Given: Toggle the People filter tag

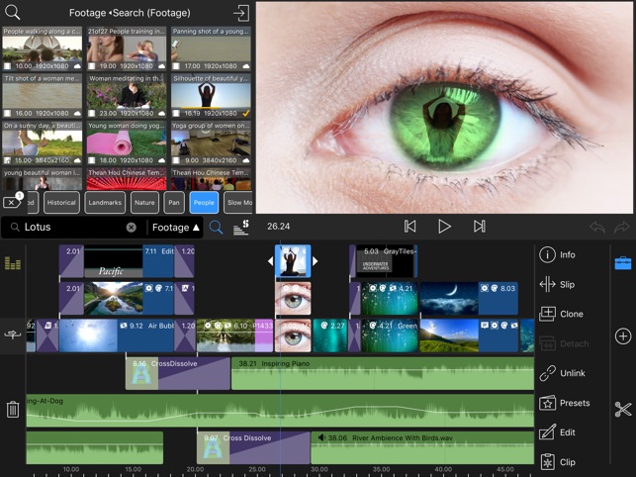Looking at the screenshot, I should 204,202.
